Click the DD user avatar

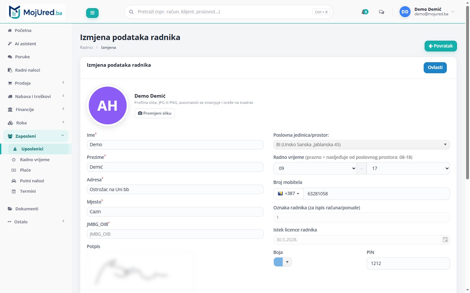[405, 12]
